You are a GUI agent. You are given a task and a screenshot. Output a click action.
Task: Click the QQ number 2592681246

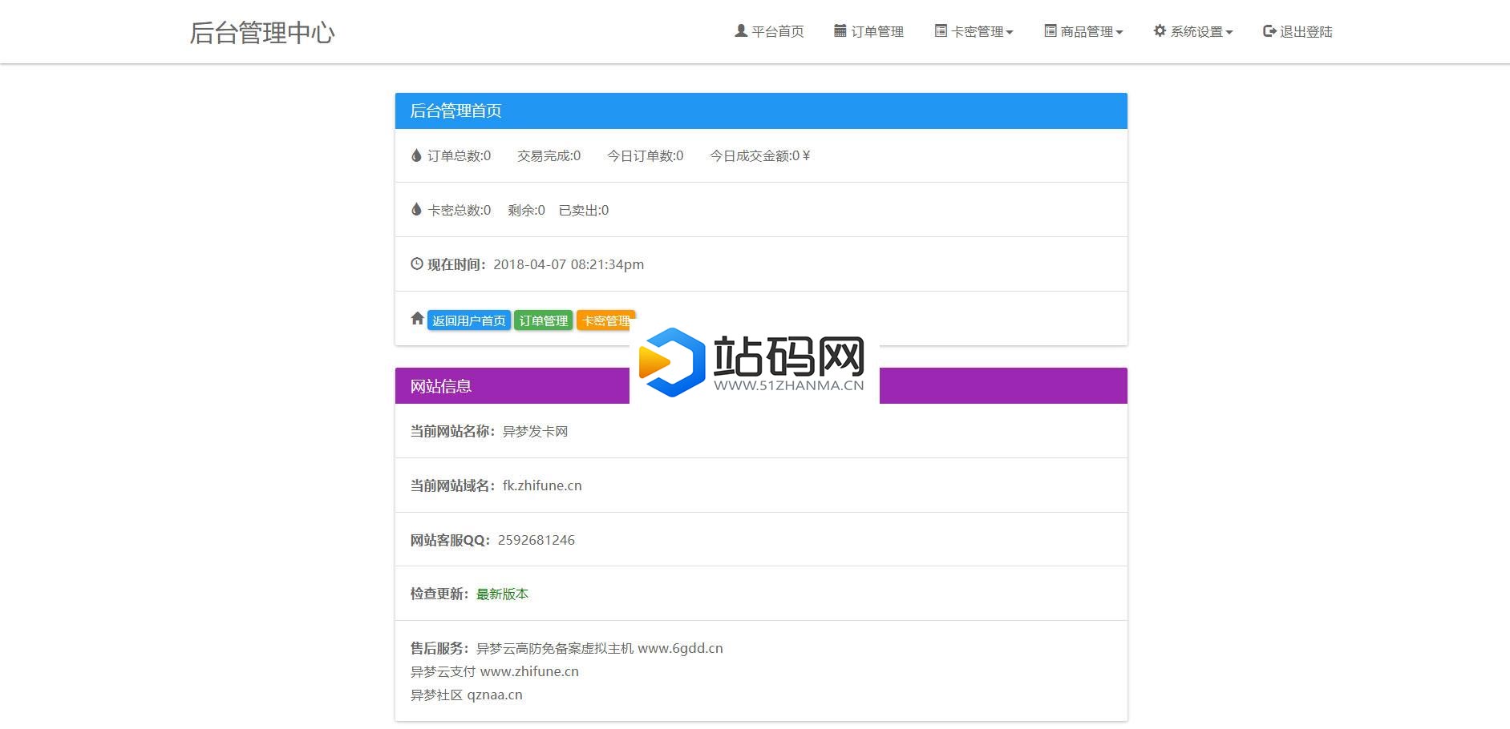point(536,540)
